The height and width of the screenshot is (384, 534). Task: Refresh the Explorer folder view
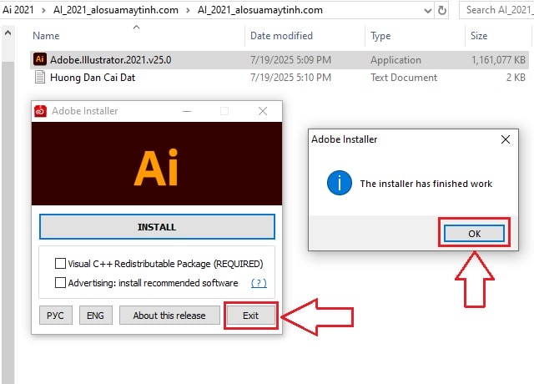(x=441, y=11)
